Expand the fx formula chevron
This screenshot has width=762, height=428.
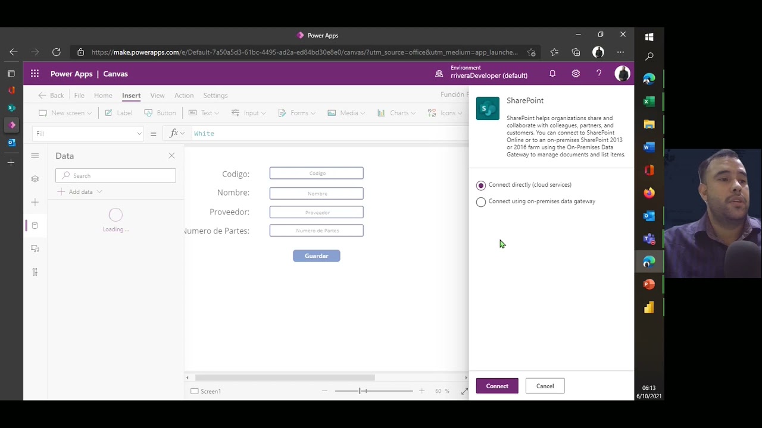tap(182, 133)
